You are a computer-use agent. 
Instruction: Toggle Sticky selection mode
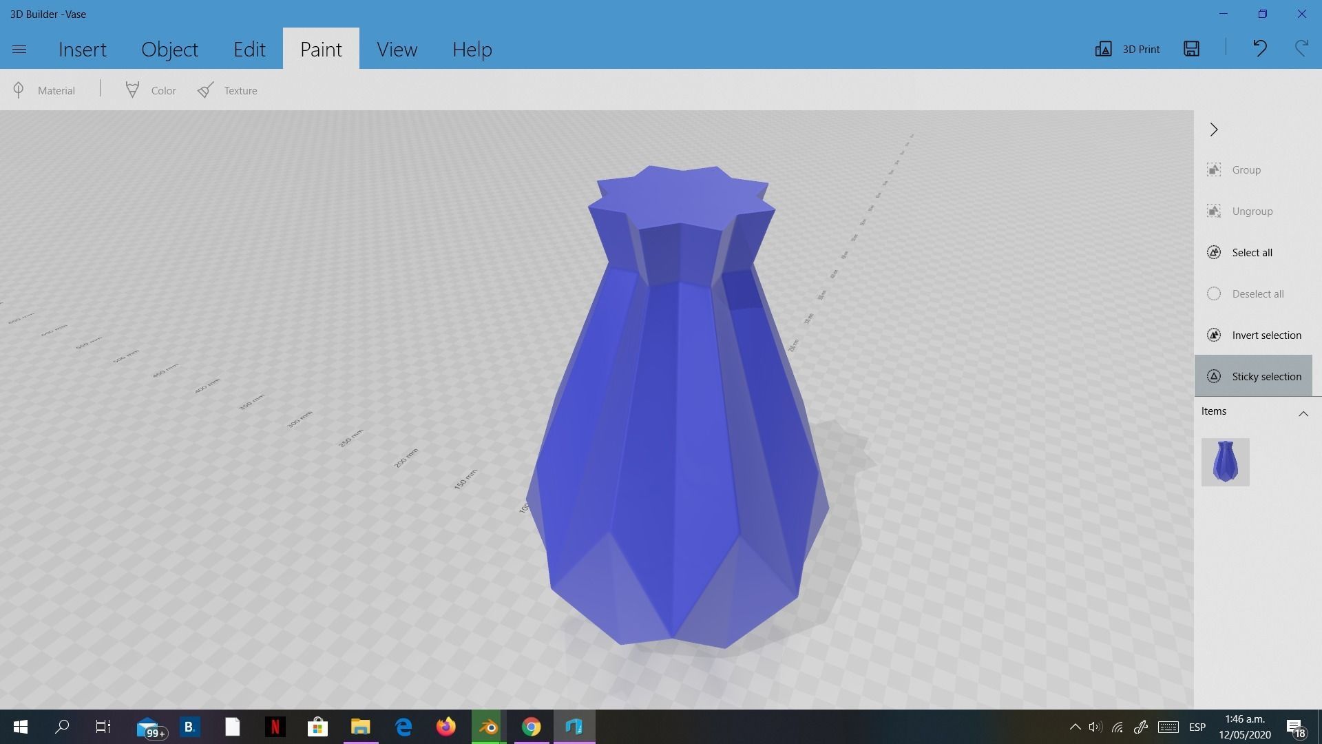[x=1253, y=376]
